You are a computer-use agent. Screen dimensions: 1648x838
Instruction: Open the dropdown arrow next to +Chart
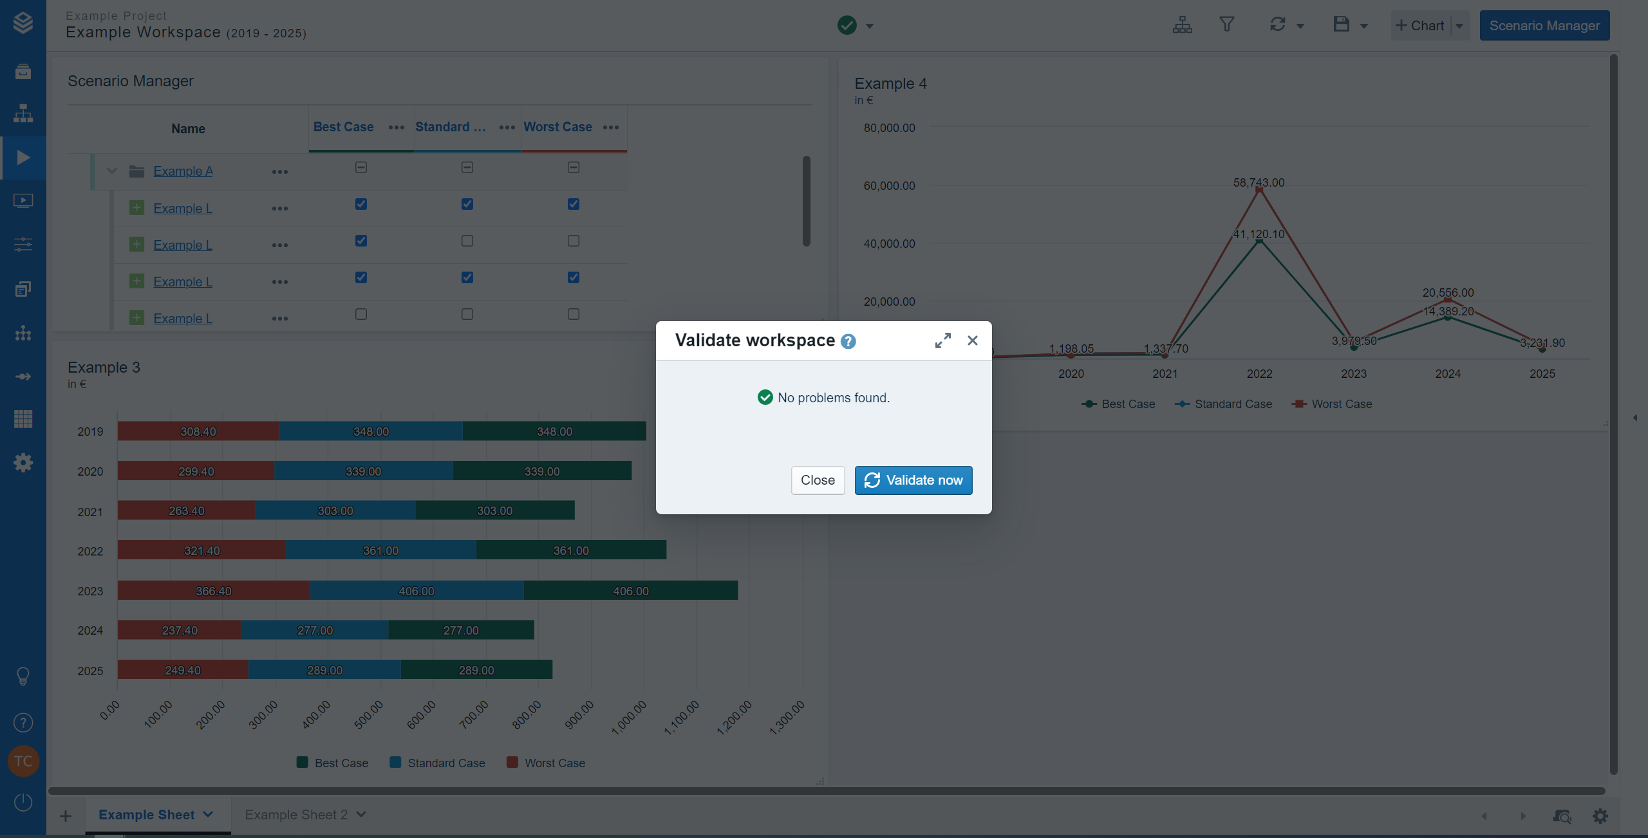pos(1459,26)
